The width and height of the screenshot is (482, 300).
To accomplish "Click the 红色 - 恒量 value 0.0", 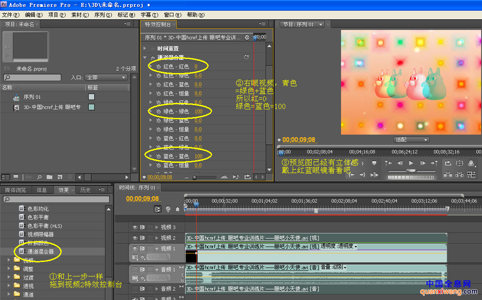I will [198, 93].
